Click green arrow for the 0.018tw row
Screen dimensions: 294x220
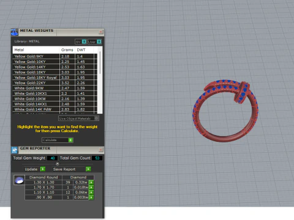pyautogui.click(x=91, y=187)
